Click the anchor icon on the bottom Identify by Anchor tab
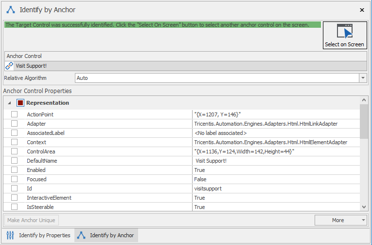Screen dimensions: 372x245 click(x=81, y=235)
